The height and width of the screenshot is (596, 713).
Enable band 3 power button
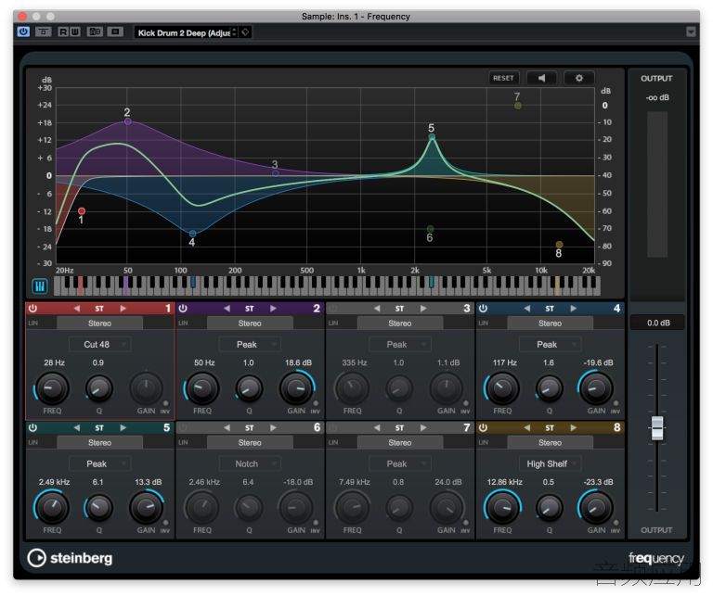pyautogui.click(x=333, y=309)
